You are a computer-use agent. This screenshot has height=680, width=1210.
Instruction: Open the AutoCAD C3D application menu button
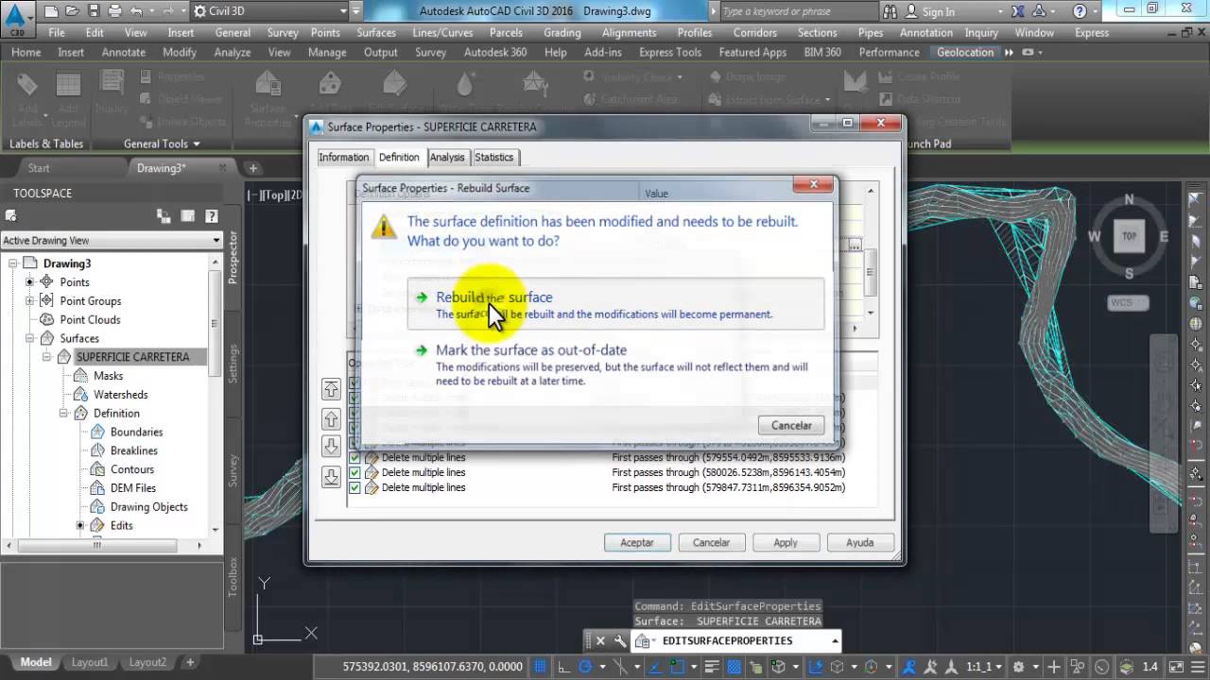point(16,17)
